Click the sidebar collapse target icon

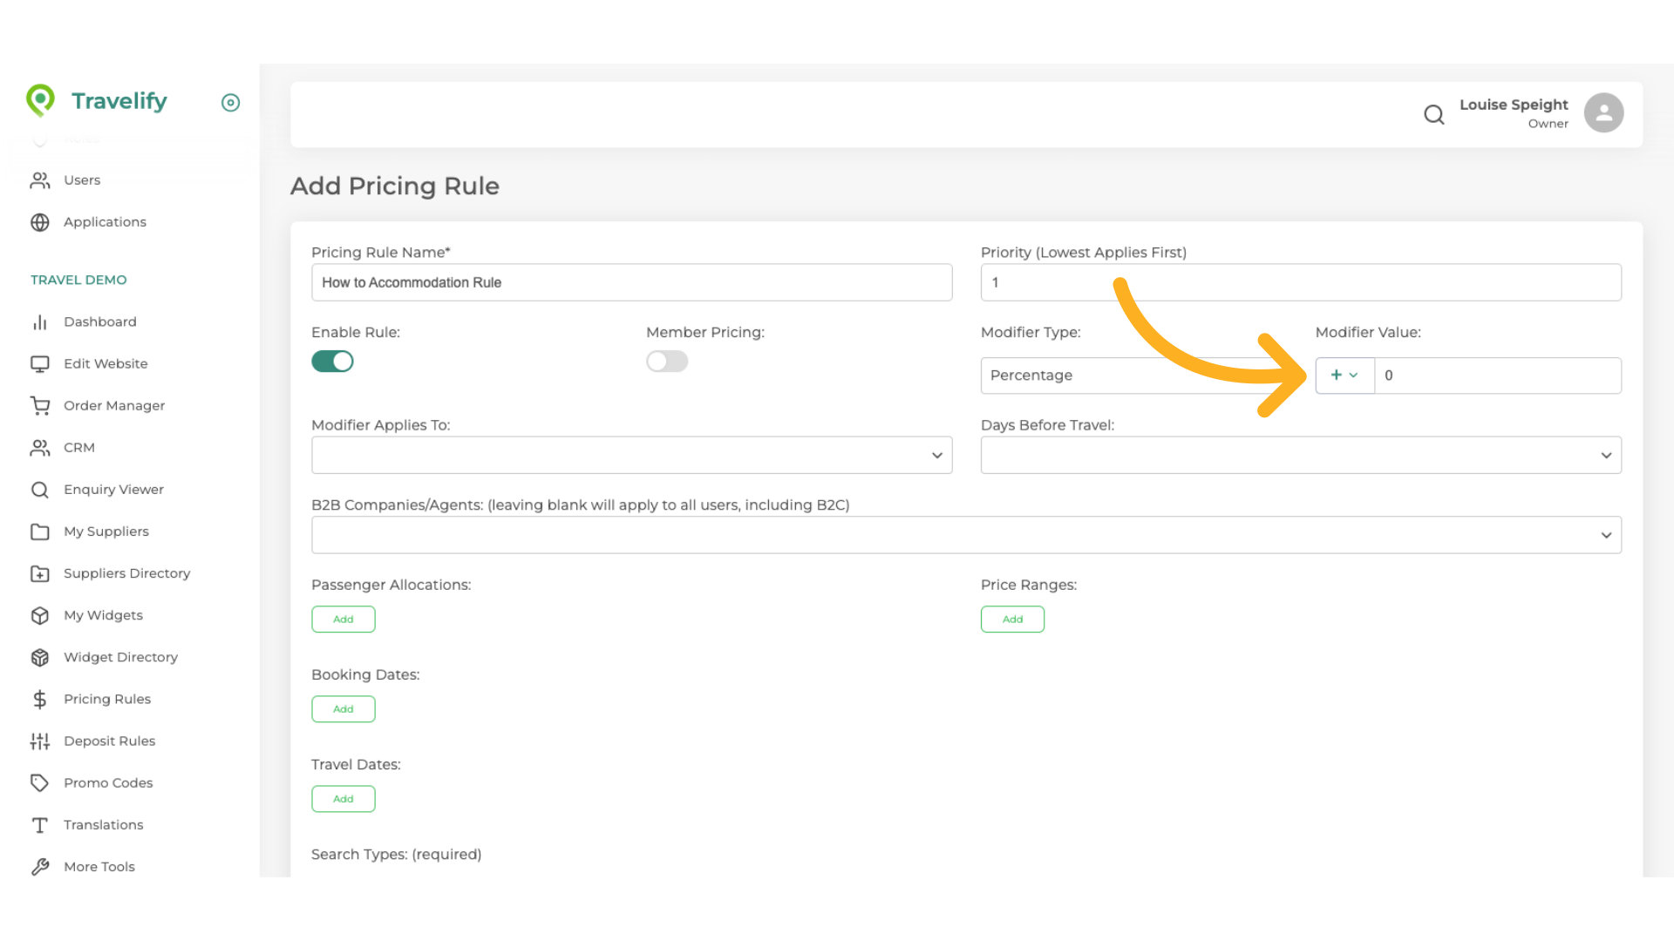[x=230, y=103]
